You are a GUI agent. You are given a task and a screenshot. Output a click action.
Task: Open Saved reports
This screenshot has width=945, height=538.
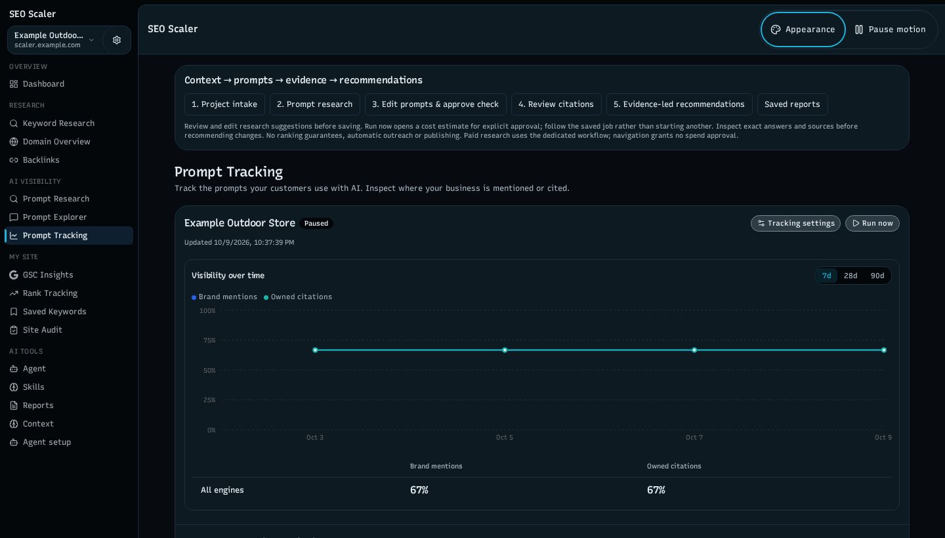[x=793, y=104]
